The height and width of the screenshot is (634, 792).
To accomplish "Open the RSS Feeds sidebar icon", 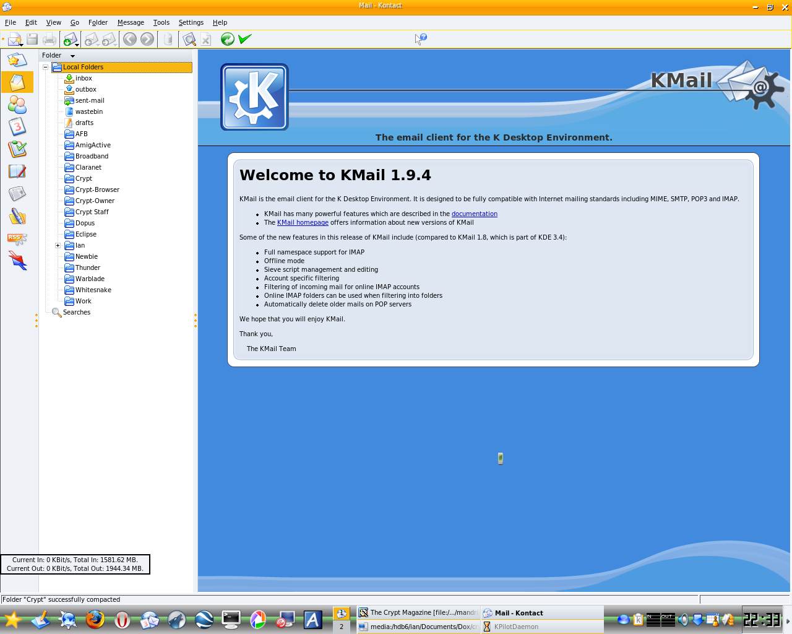I will [17, 238].
